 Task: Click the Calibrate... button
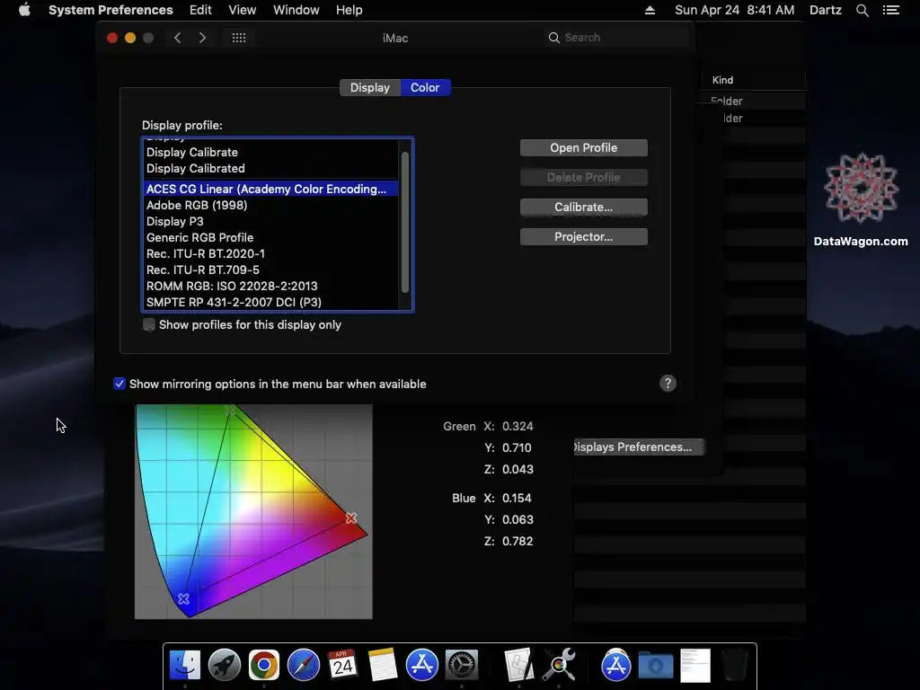coord(583,208)
